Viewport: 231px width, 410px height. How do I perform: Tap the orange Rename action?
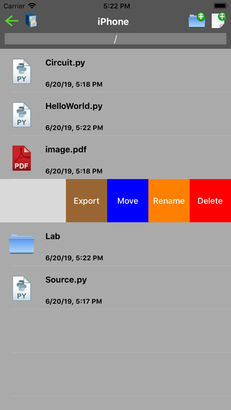pos(169,201)
